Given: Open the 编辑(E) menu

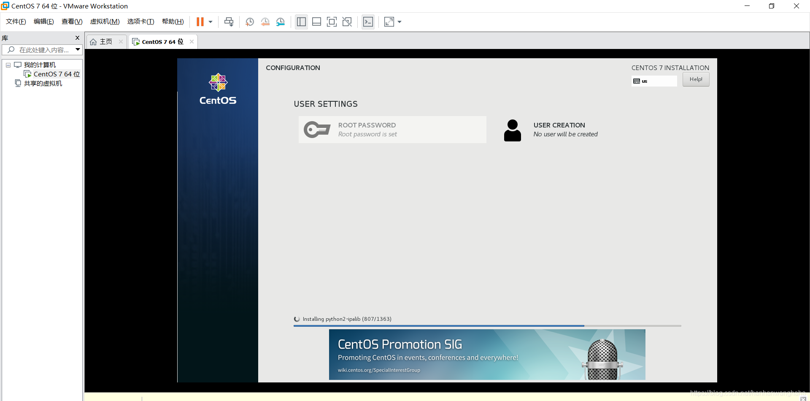Looking at the screenshot, I should (x=44, y=22).
